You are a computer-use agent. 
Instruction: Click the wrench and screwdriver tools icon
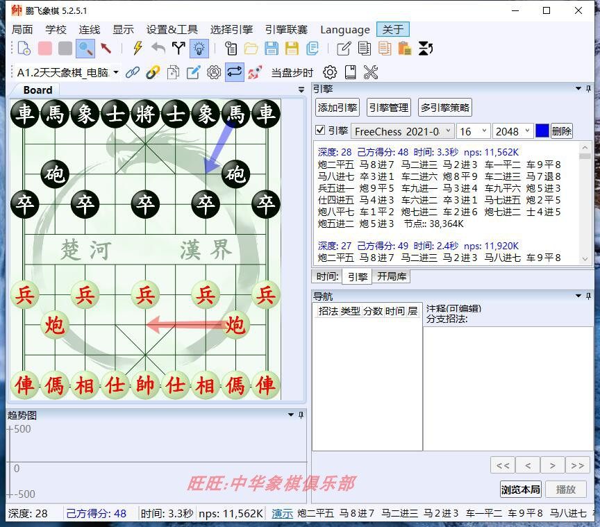pyautogui.click(x=370, y=72)
